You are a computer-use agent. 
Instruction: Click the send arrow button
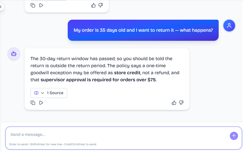coord(234,136)
